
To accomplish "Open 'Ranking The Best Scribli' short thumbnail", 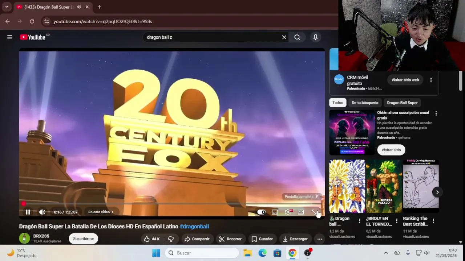I will tap(421, 186).
